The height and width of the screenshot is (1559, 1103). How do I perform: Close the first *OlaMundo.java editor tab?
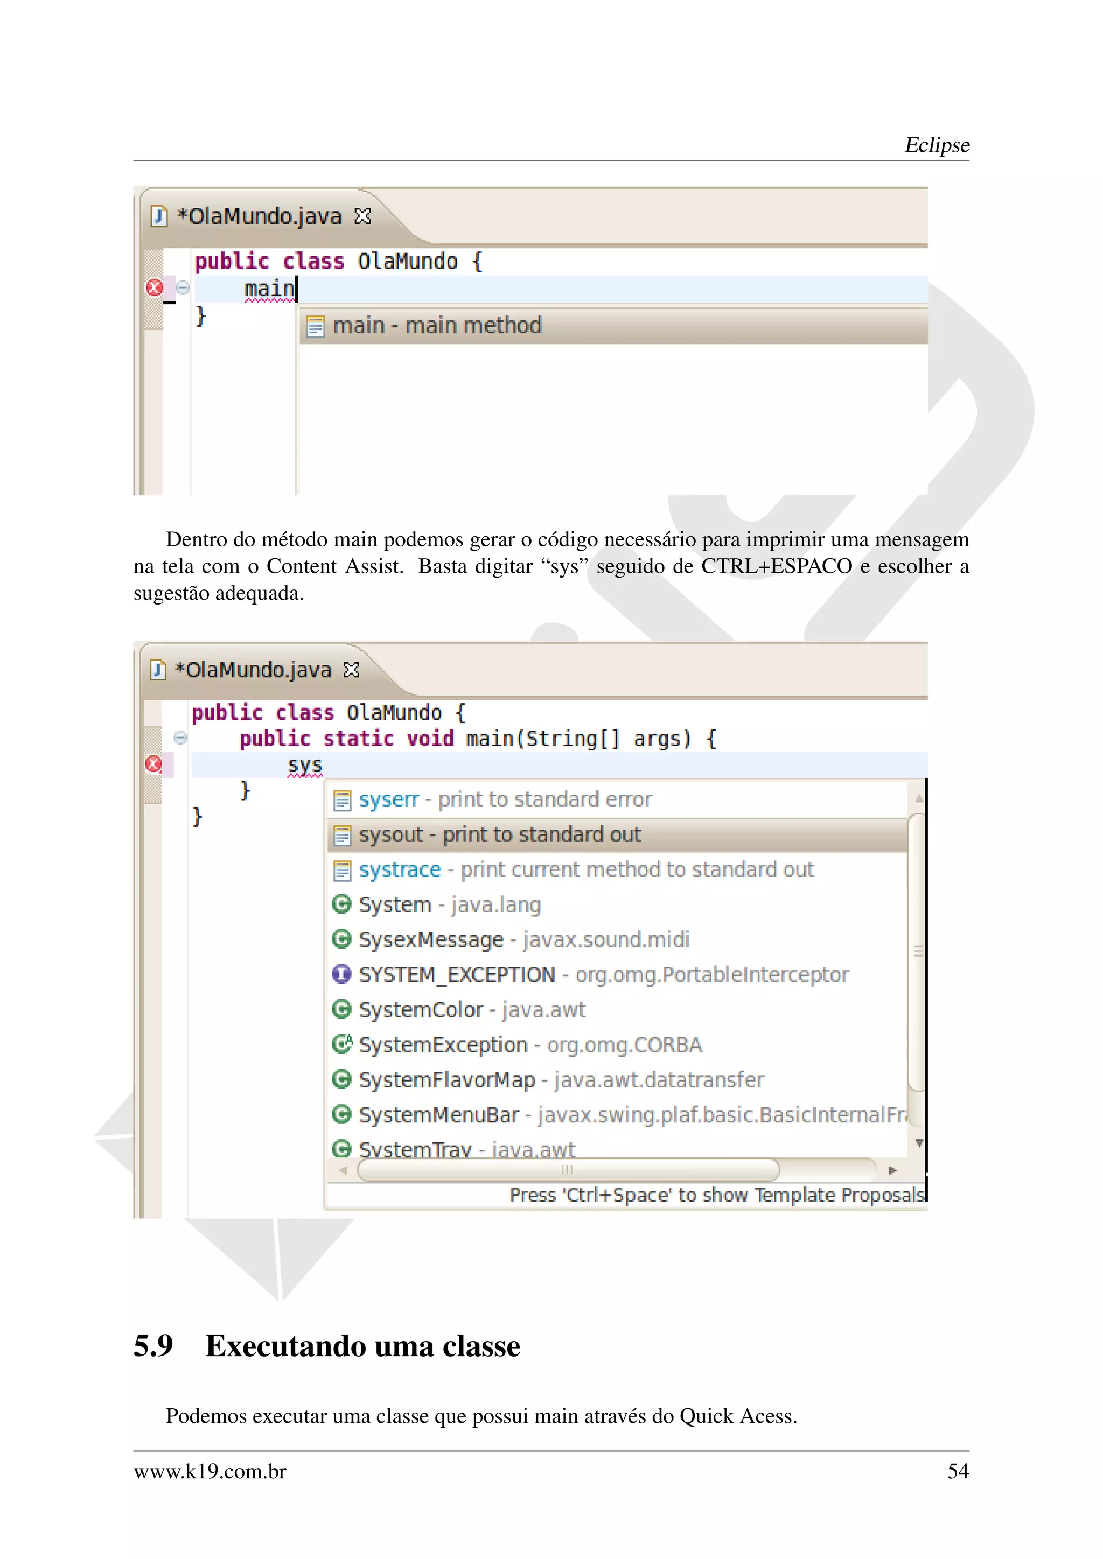coord(362,216)
